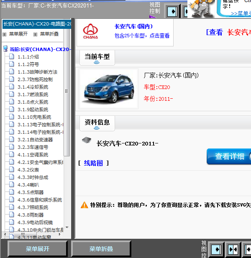The image size is (251, 258).
Task: Open the 长安汽车(国内) link
Action: [x=133, y=26]
